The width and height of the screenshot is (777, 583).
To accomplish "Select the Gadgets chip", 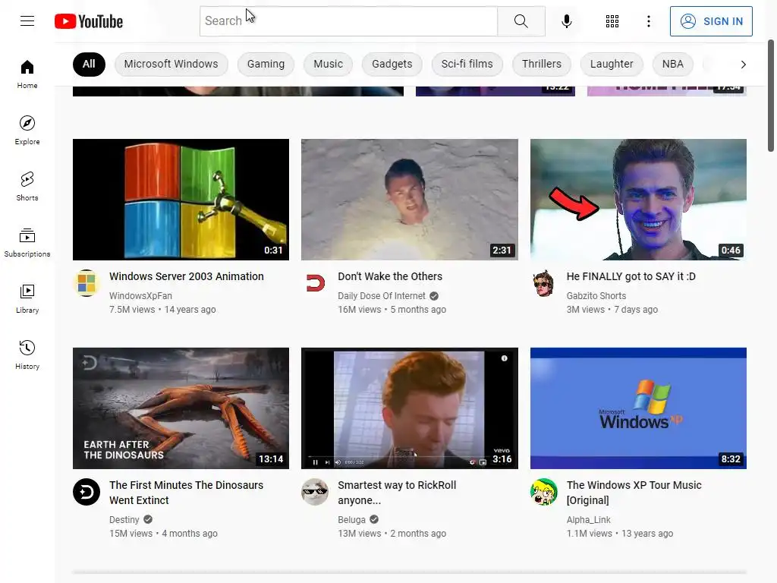I will (x=392, y=64).
